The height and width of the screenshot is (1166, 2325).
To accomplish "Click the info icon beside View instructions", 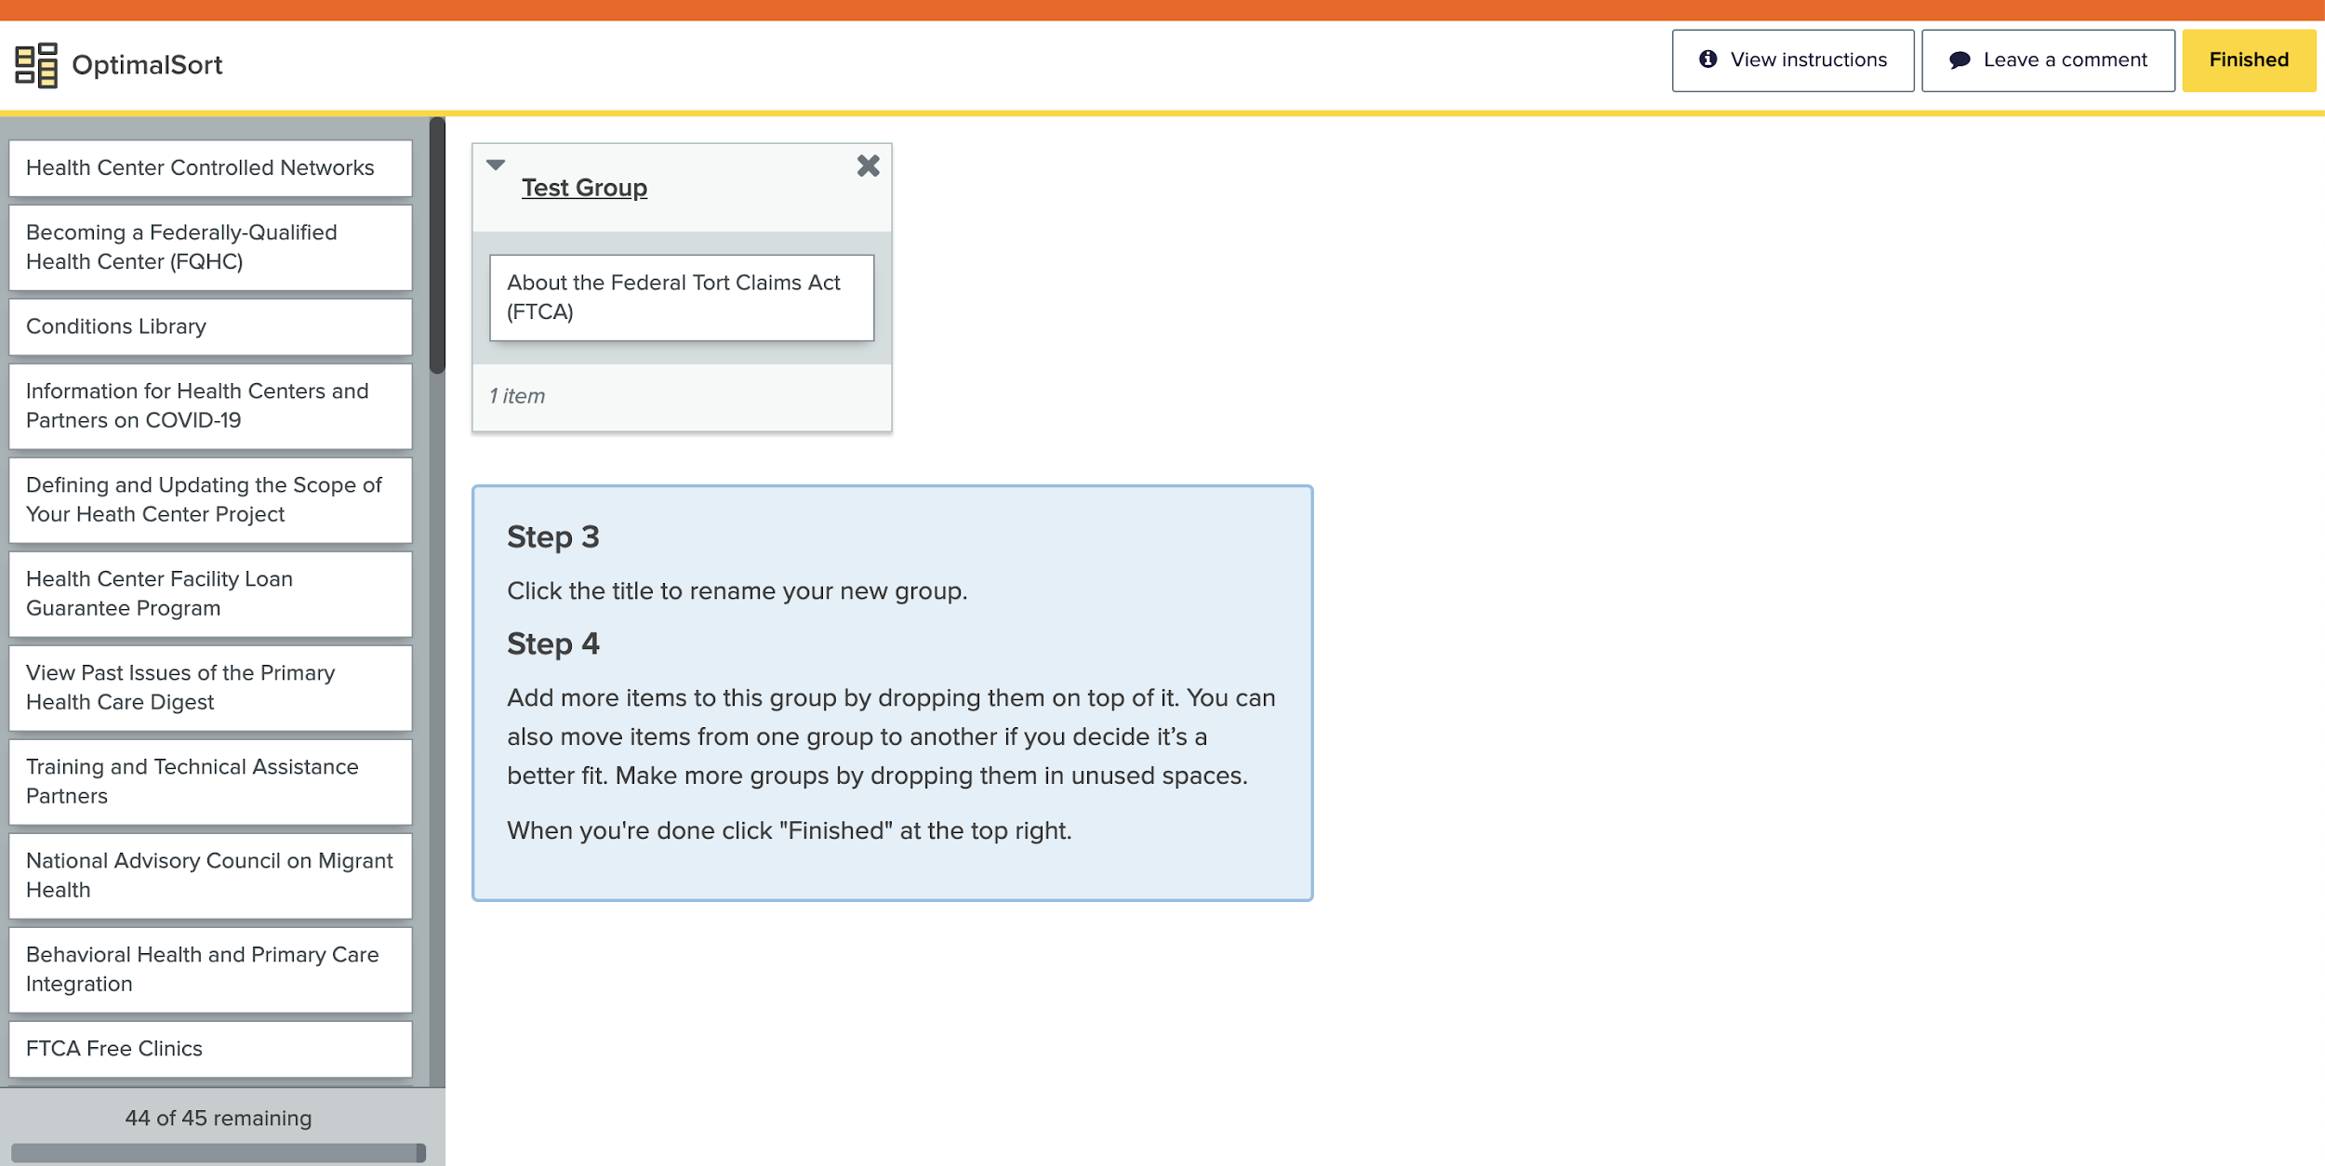I will (1707, 60).
